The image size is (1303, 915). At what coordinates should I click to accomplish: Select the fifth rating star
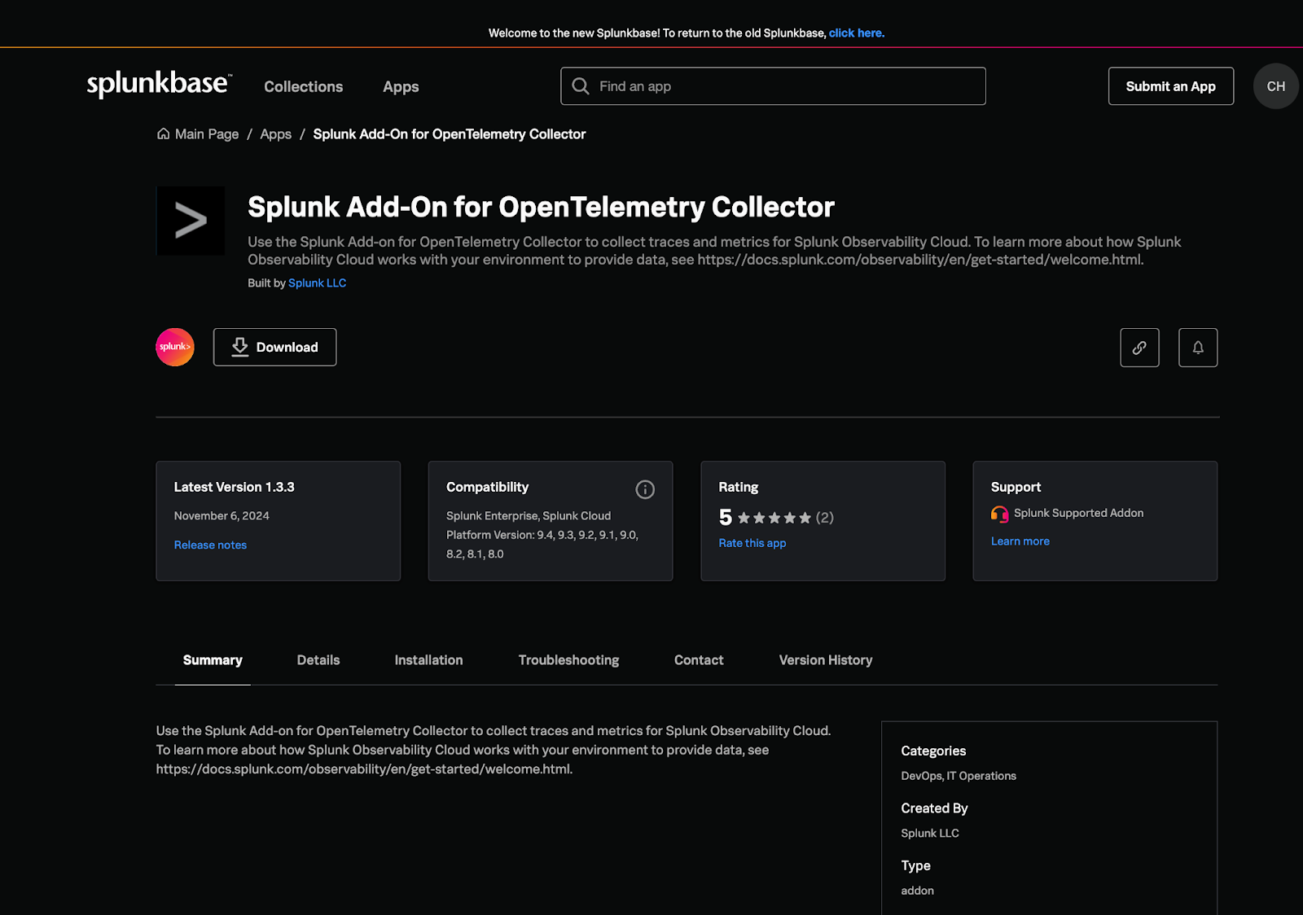(805, 517)
